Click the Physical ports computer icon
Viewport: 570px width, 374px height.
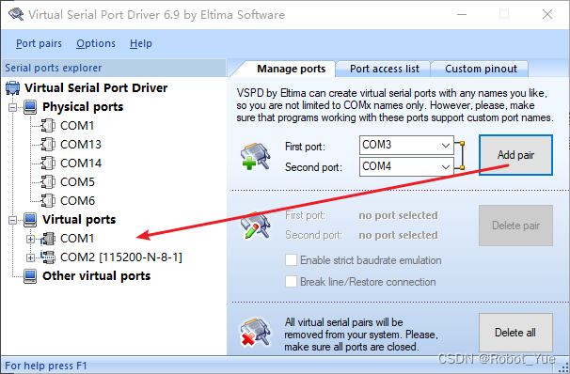[30, 107]
